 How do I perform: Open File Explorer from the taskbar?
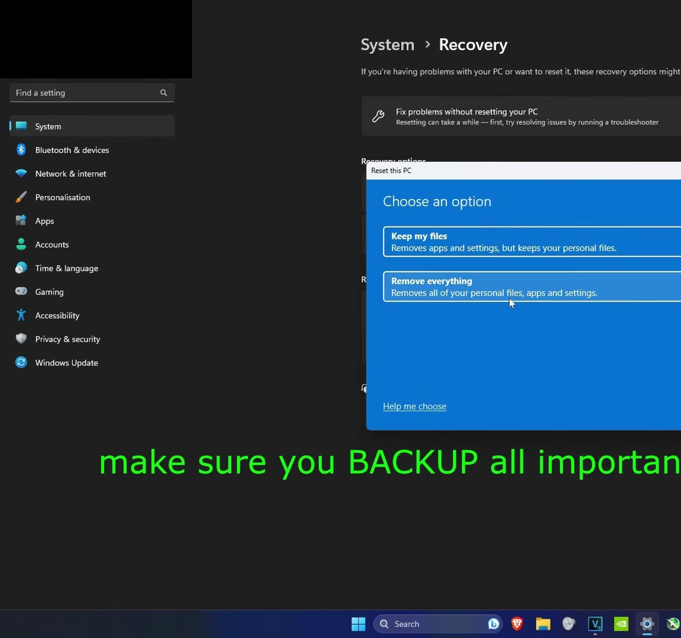pos(543,624)
